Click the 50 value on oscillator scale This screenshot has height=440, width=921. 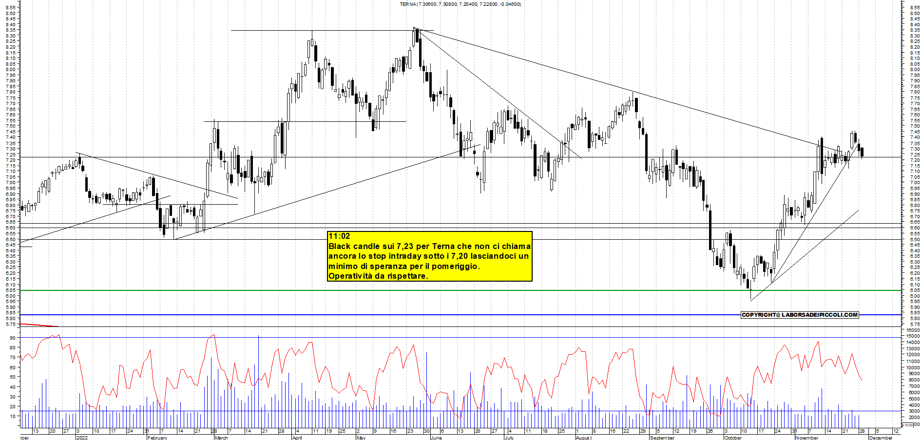tap(13, 377)
